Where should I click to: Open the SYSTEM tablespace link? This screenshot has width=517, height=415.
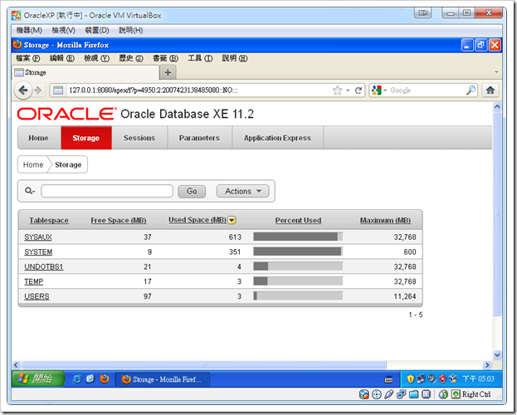pyautogui.click(x=38, y=251)
